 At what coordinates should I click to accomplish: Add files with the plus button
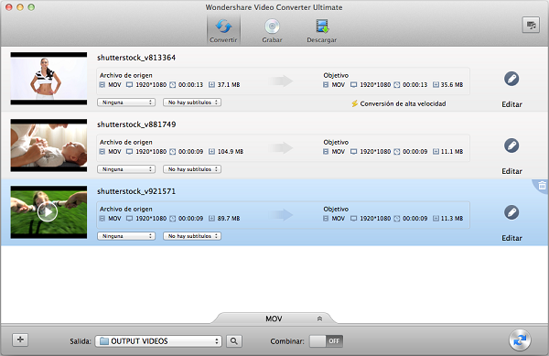click(x=20, y=340)
